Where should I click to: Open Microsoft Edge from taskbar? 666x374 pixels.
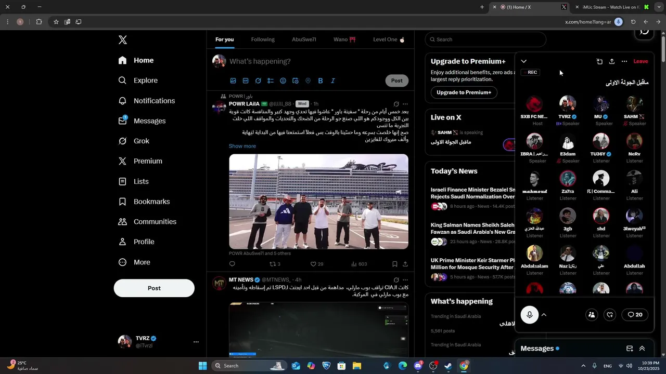(403, 366)
